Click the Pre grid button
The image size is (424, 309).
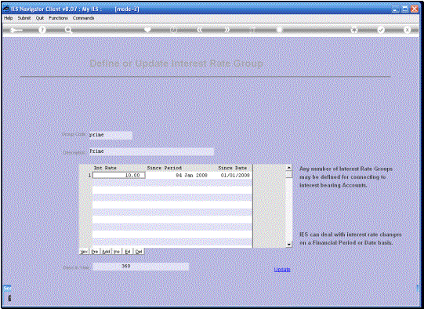[x=95, y=252]
